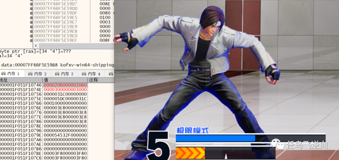Select memory address ending 10746

[x=21, y=85]
